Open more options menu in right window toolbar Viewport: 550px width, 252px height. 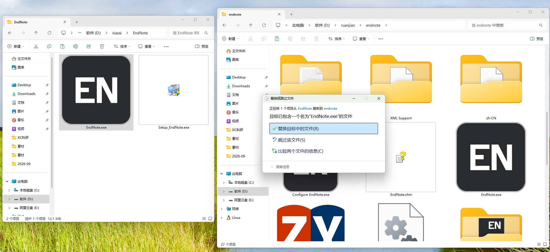coord(381,39)
